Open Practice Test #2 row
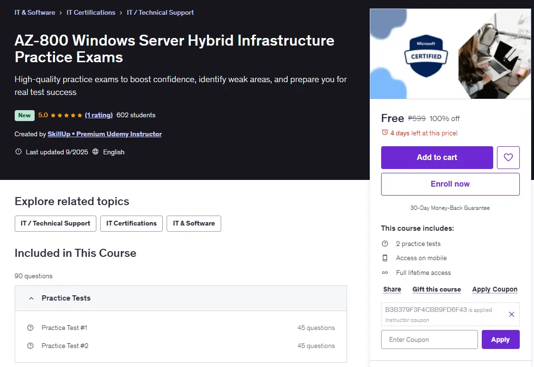The width and height of the screenshot is (534, 367). click(x=181, y=346)
